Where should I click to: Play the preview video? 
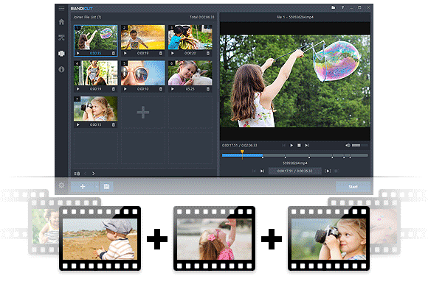291,146
